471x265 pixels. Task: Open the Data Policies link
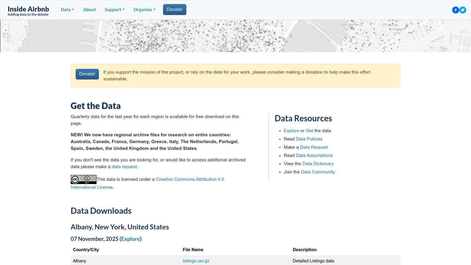pos(309,139)
